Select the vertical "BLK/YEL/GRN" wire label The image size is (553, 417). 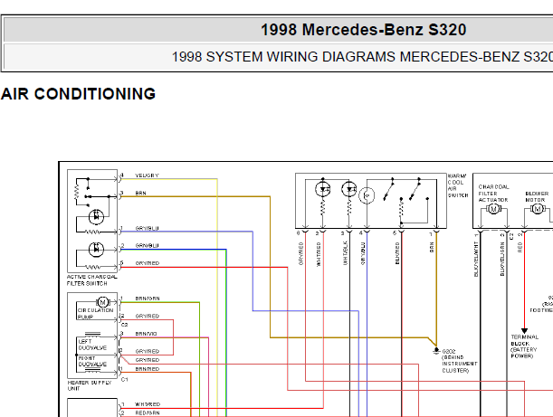coord(502,259)
